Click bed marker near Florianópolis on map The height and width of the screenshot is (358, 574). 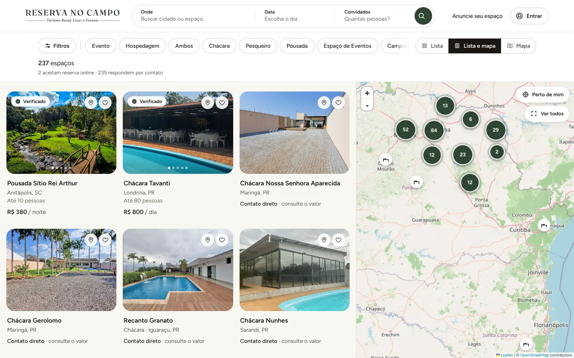click(x=526, y=344)
